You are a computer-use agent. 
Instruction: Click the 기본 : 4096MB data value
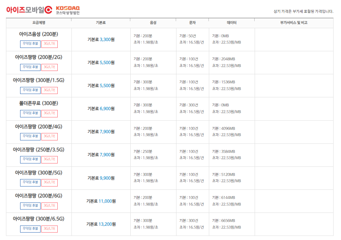click(x=224, y=129)
